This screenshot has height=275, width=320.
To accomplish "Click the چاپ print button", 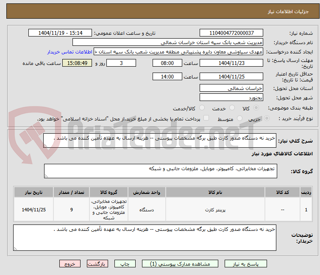I will pyautogui.click(x=125, y=264).
